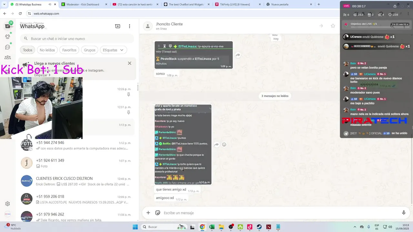Image resolution: width=413 pixels, height=232 pixels.
Task: Open chat with +51 924 611 349
Action: coord(77,163)
